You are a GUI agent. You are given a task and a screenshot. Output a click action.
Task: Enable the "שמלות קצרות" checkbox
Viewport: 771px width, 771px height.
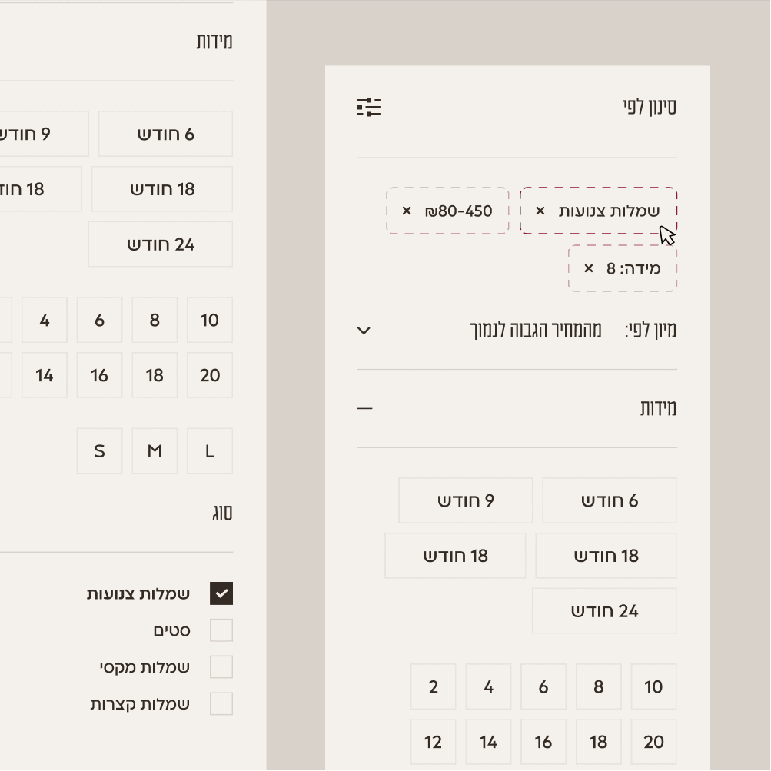point(221,703)
